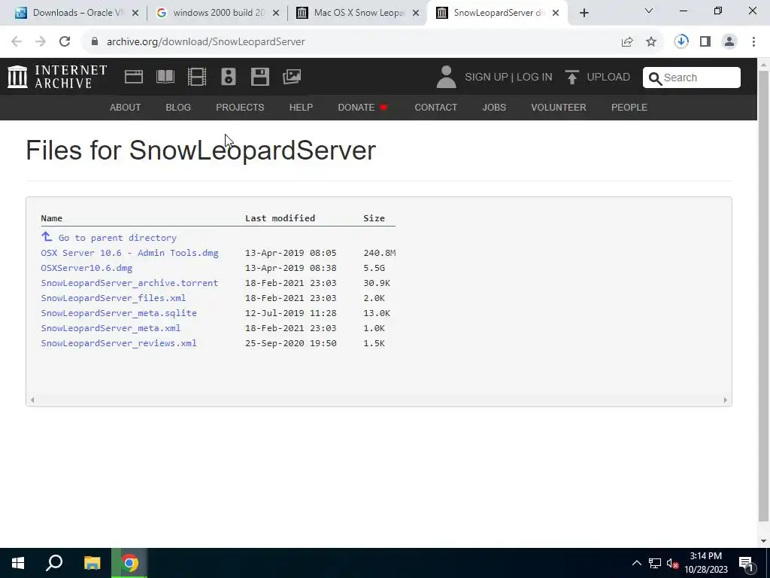This screenshot has width=770, height=578.
Task: Click the Internet Archive logo
Action: tap(57, 77)
